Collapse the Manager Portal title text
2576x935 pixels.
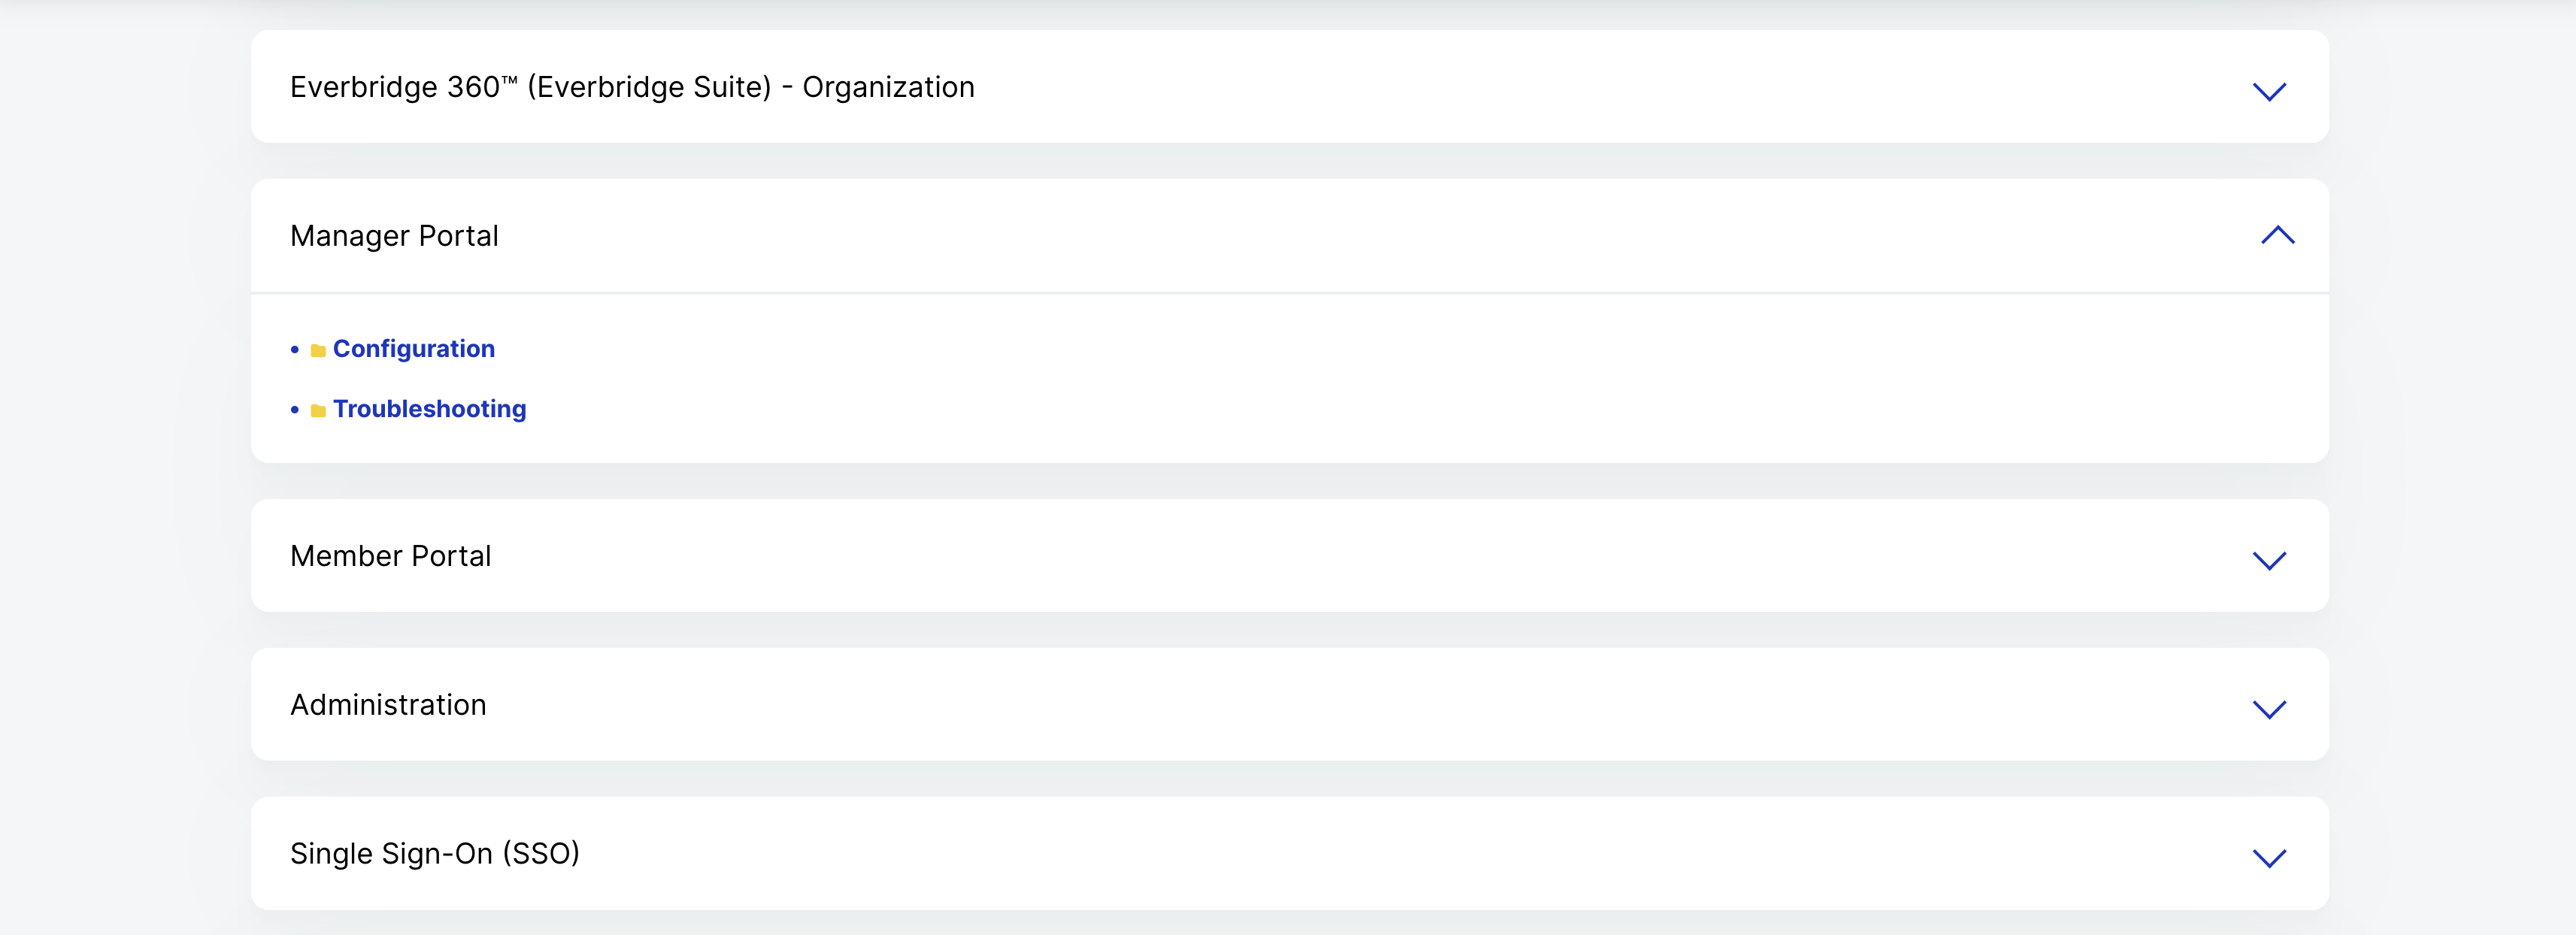coord(394,236)
